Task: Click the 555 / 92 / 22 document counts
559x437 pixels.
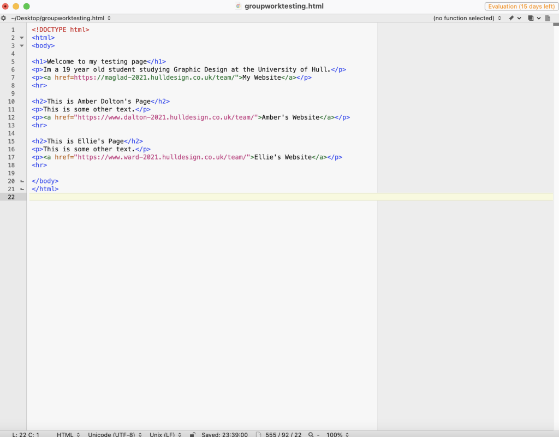Action: click(283, 434)
